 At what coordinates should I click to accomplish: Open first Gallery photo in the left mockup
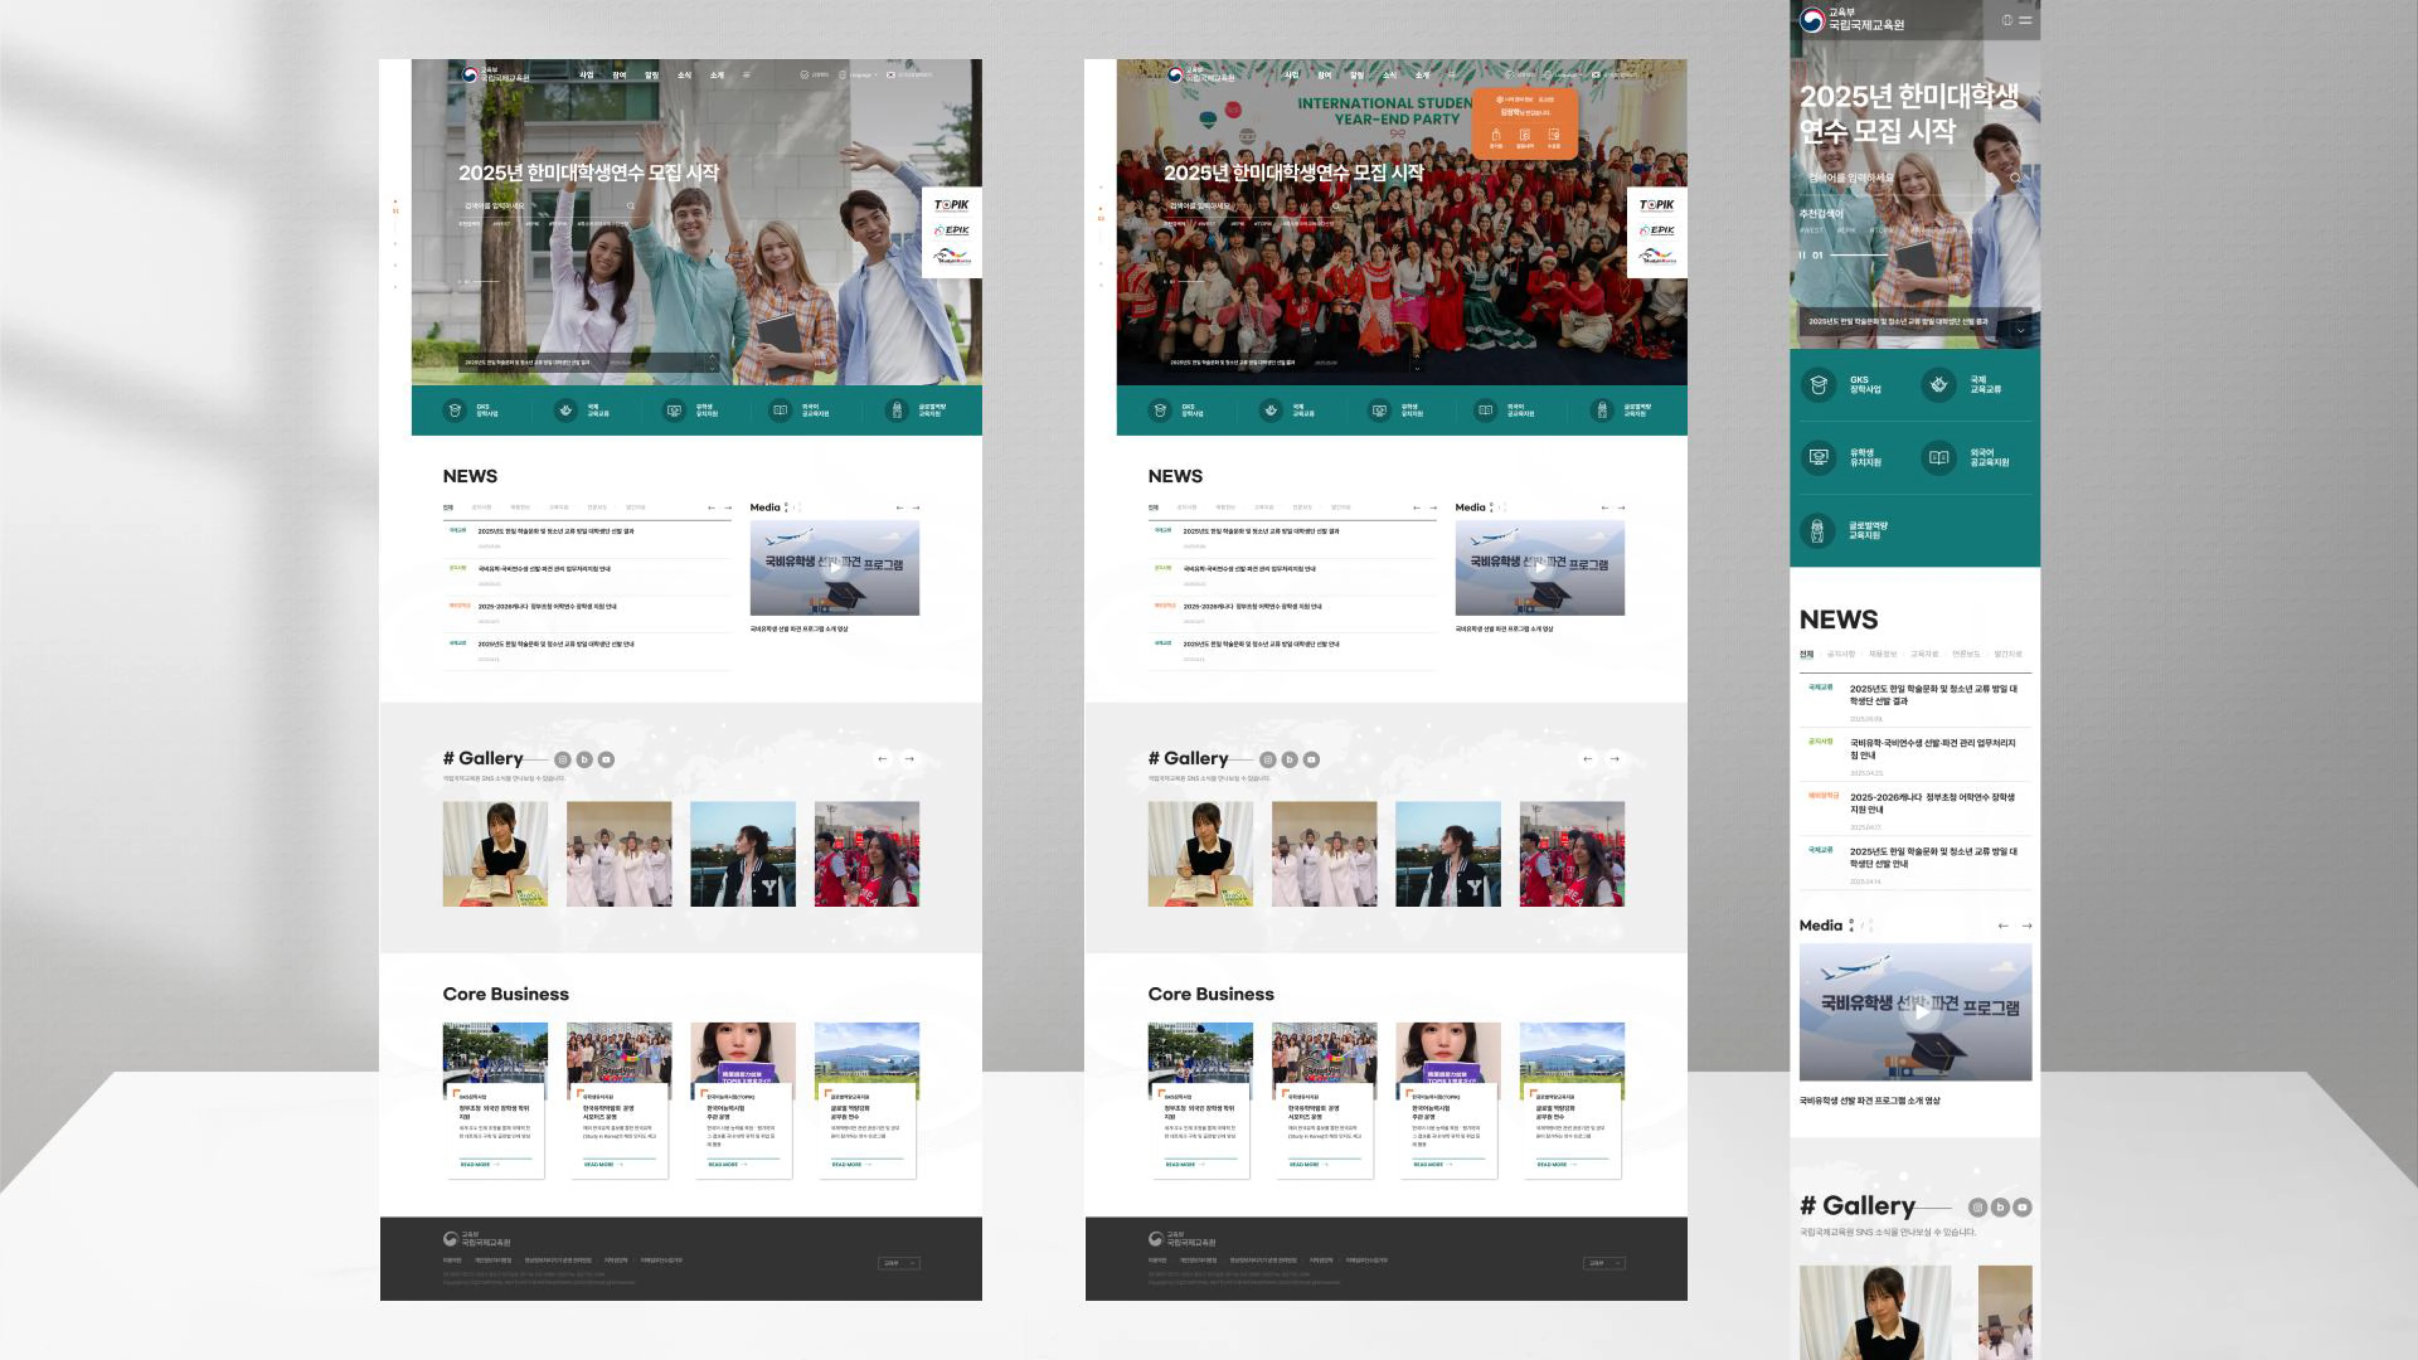(x=495, y=854)
